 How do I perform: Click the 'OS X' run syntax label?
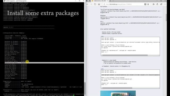tap(102, 22)
